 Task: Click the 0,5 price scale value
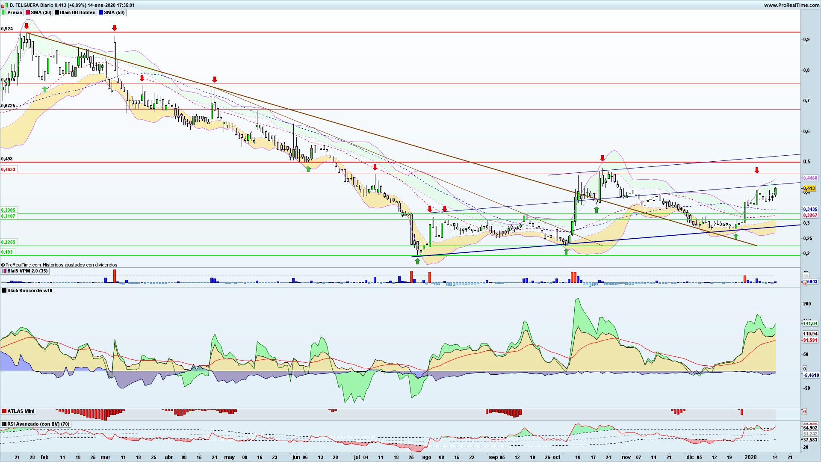coord(806,162)
